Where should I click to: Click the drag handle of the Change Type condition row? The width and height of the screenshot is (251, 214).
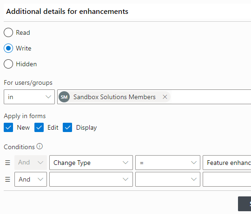7,163
